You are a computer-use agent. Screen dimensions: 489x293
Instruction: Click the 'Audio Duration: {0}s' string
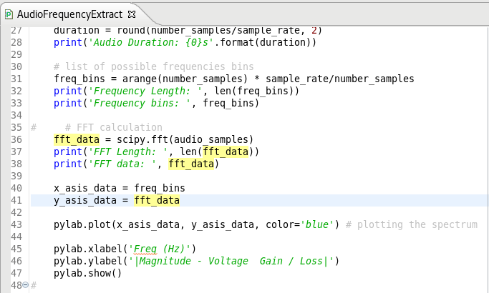point(151,42)
